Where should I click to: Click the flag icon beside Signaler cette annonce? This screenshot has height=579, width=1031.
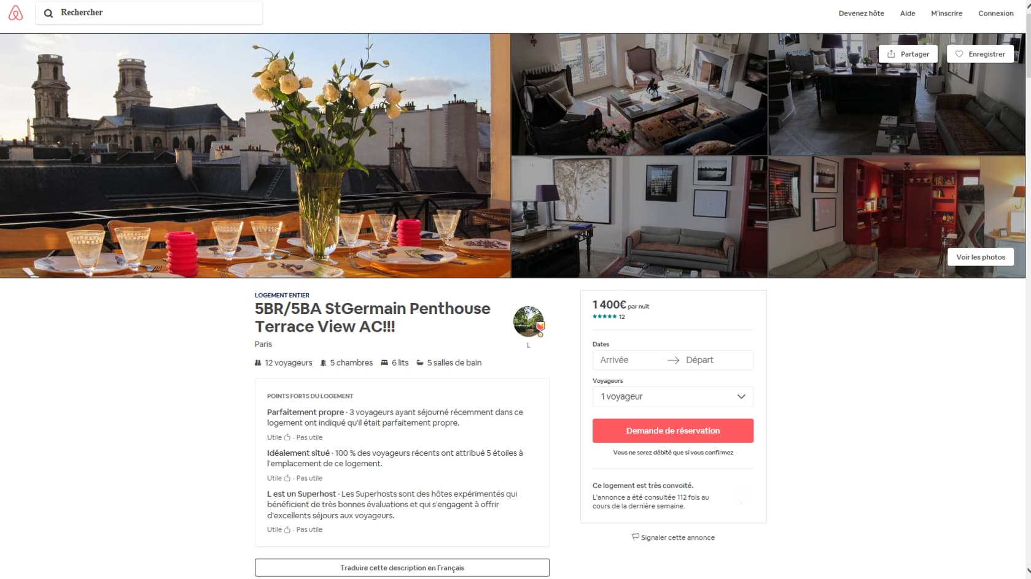click(636, 537)
